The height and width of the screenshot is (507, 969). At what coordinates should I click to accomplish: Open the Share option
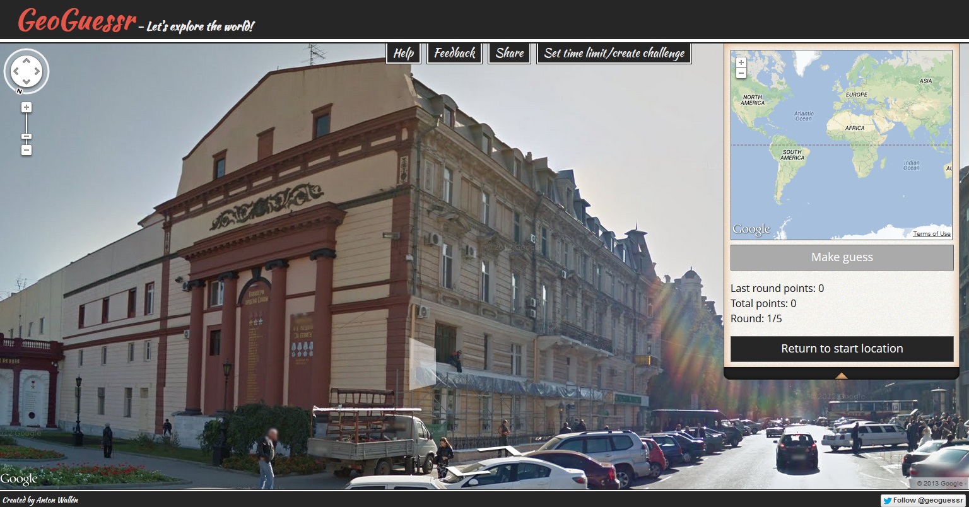click(x=509, y=54)
